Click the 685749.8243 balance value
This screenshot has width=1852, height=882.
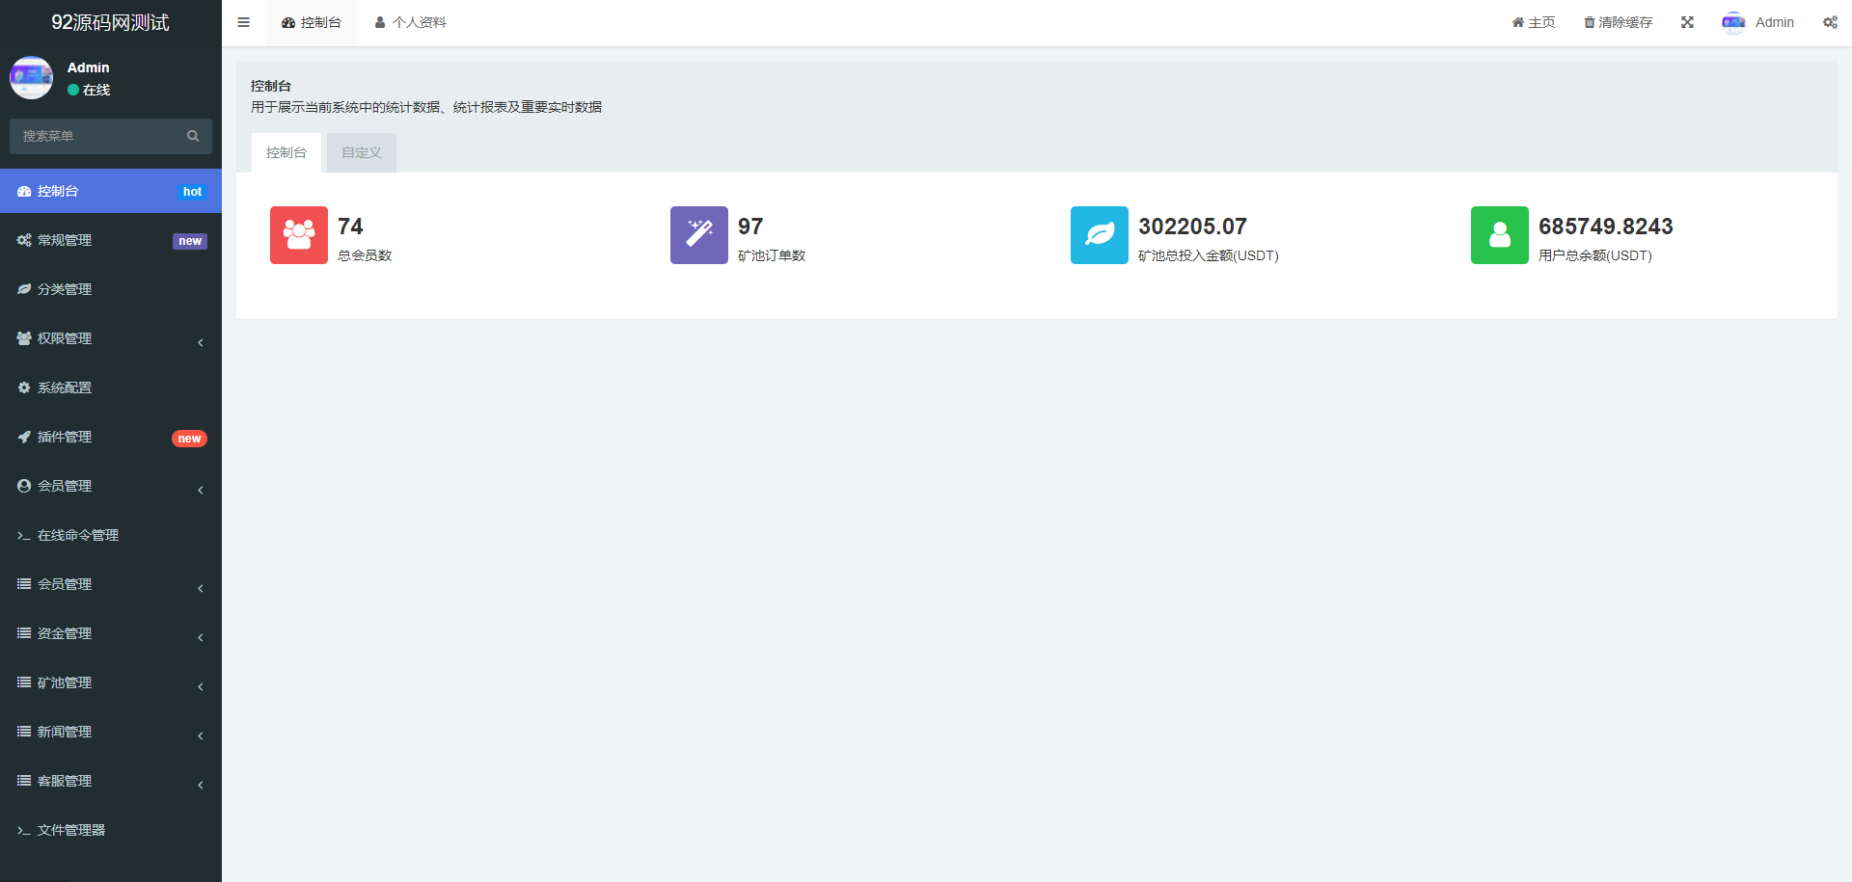(x=1606, y=227)
